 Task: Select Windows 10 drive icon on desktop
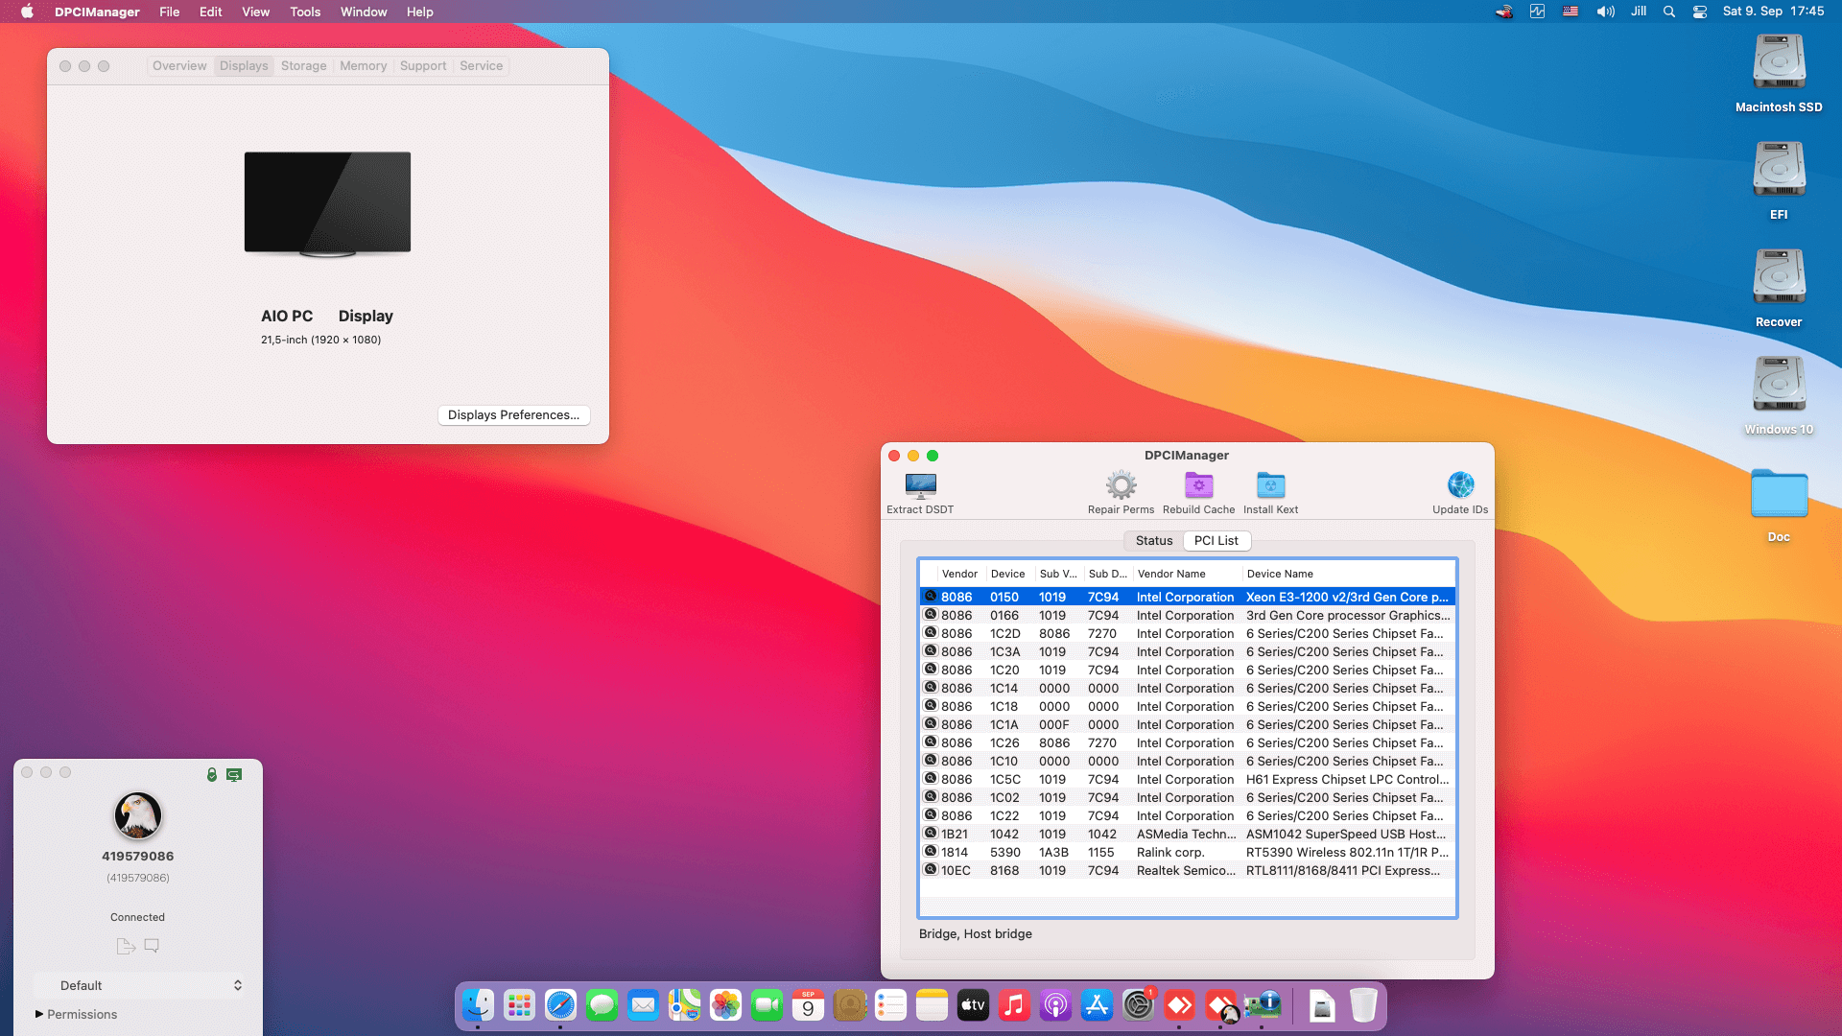pyautogui.click(x=1779, y=385)
